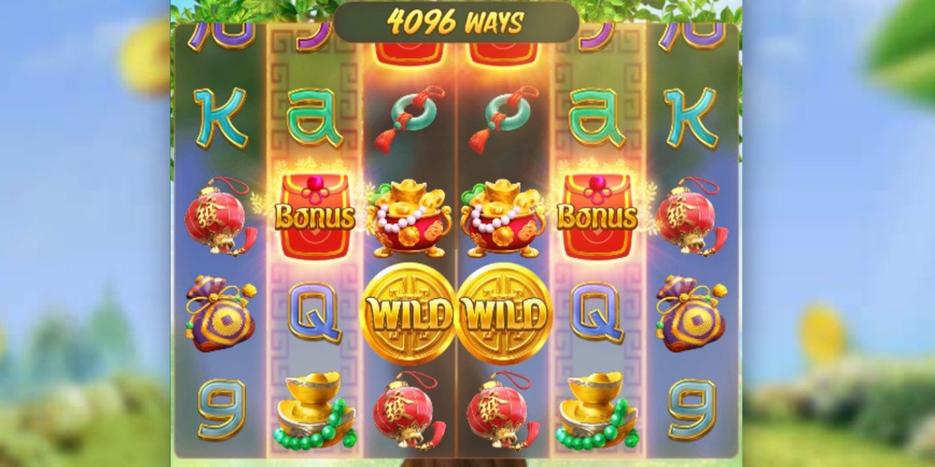Viewport: 935px width, 467px height.
Task: Click the 9 symbol on the first reel
Action: click(222, 410)
